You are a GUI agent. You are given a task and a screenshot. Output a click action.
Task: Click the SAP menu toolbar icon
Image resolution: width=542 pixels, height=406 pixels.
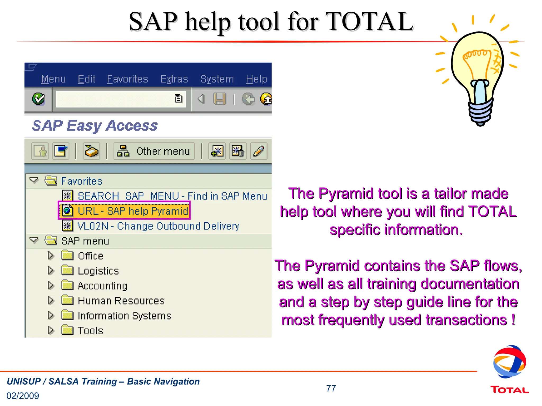(61, 151)
